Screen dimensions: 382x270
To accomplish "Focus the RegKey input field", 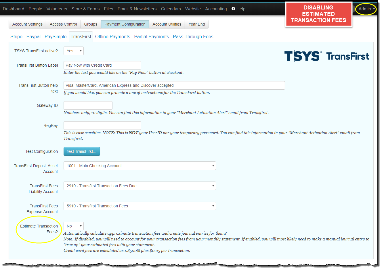I will [102, 126].
